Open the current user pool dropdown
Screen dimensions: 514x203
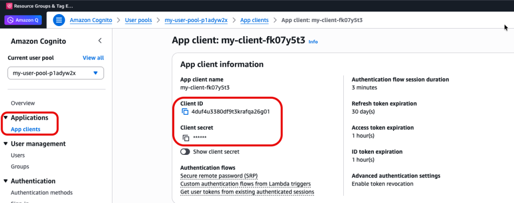pyautogui.click(x=56, y=73)
